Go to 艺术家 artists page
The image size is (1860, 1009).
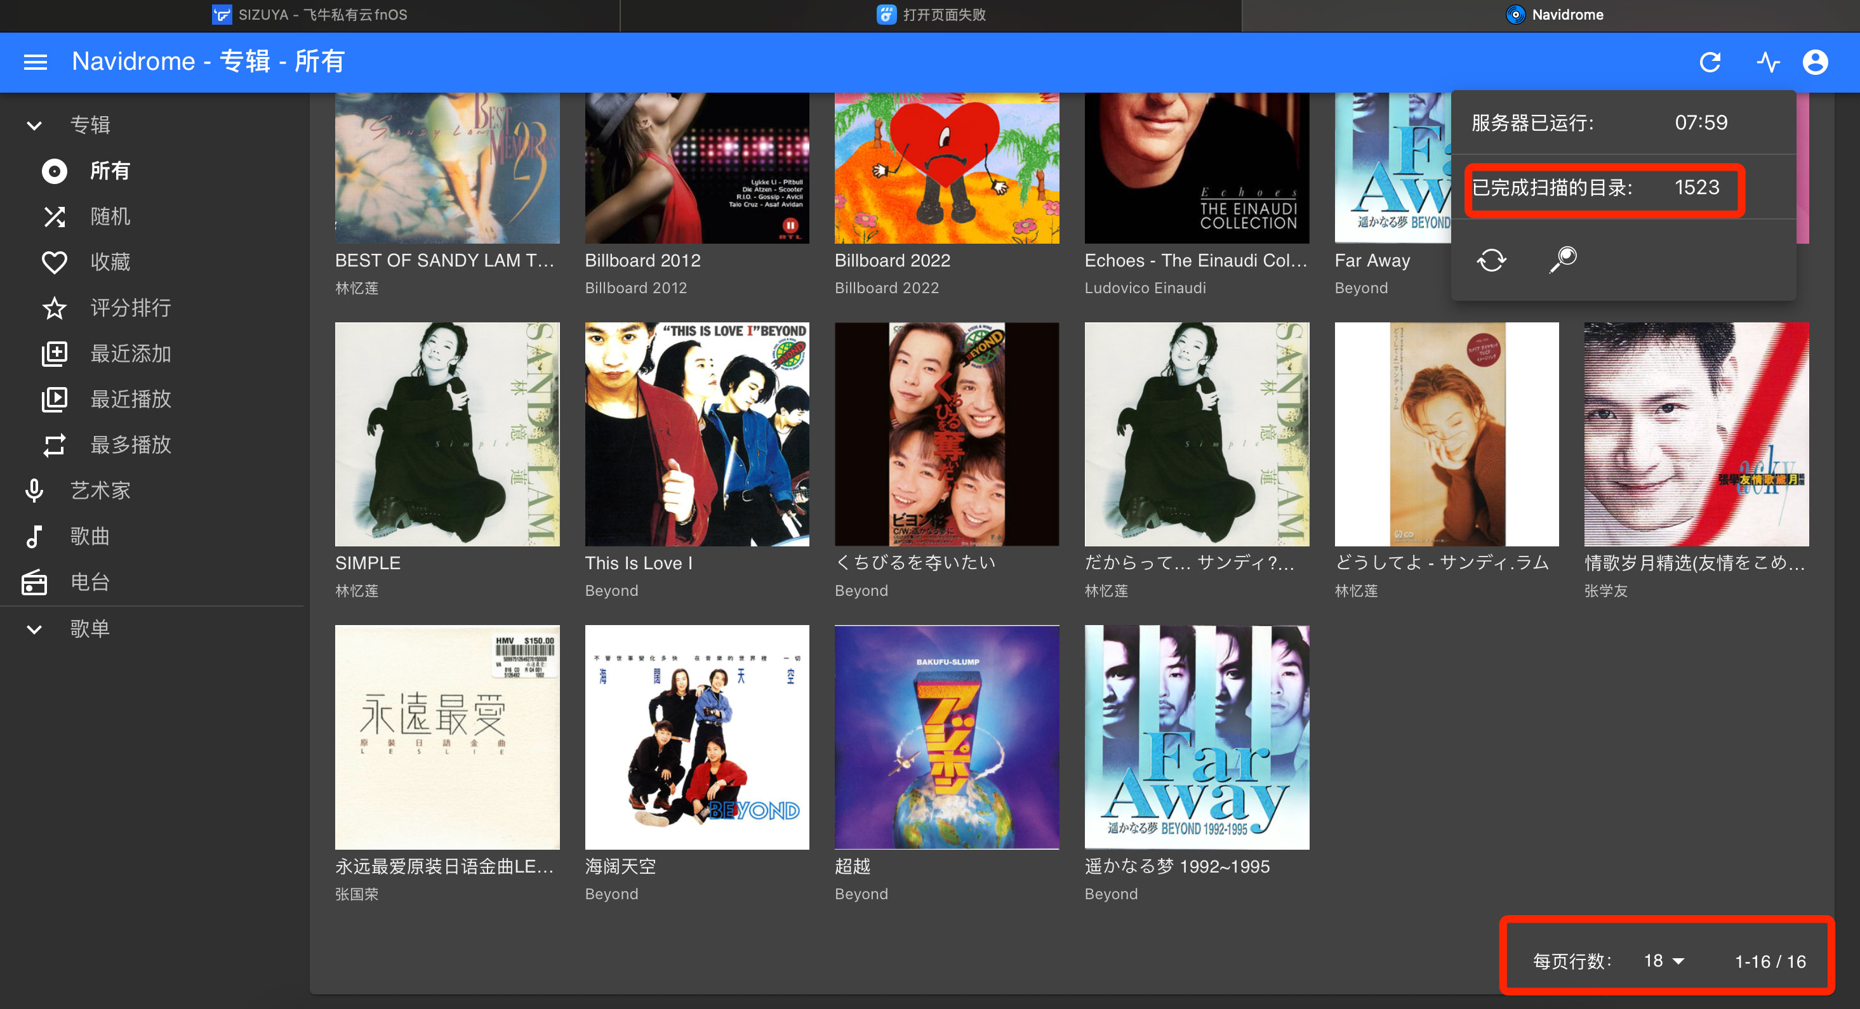click(x=100, y=491)
